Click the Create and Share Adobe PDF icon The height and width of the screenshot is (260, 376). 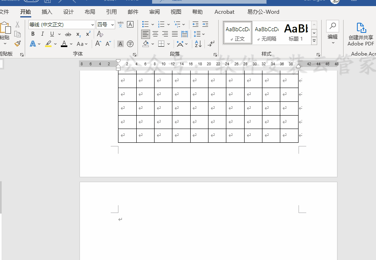pyautogui.click(x=361, y=28)
